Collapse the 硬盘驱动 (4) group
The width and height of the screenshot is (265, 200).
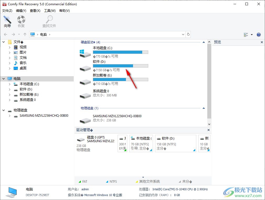point(204,42)
